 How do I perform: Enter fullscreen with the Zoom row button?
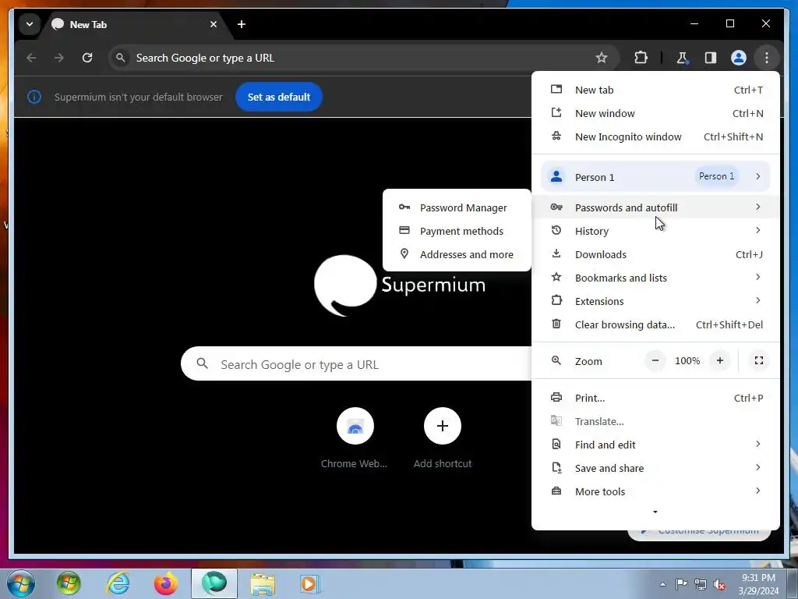point(759,360)
